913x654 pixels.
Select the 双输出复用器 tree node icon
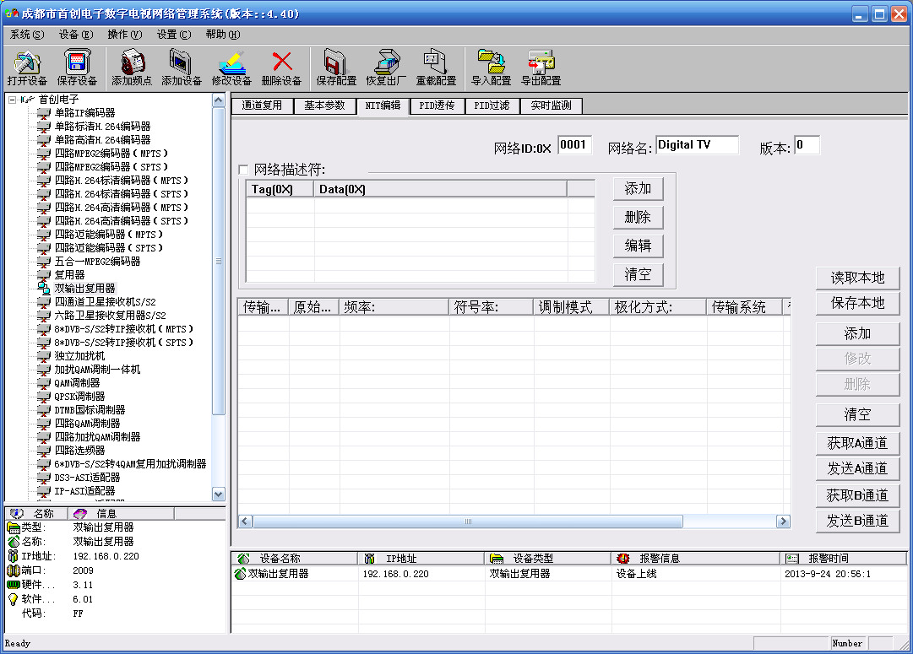(44, 288)
